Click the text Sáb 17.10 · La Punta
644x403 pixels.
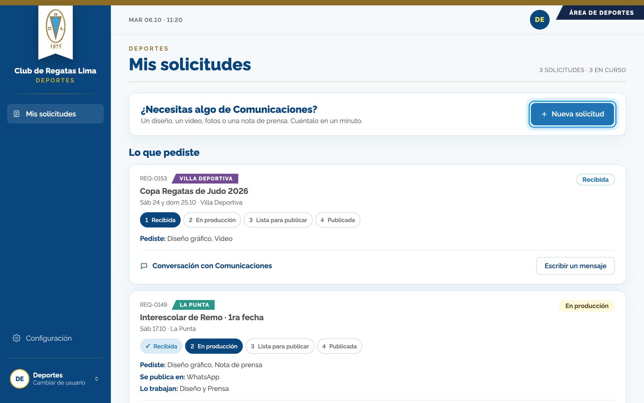point(168,329)
